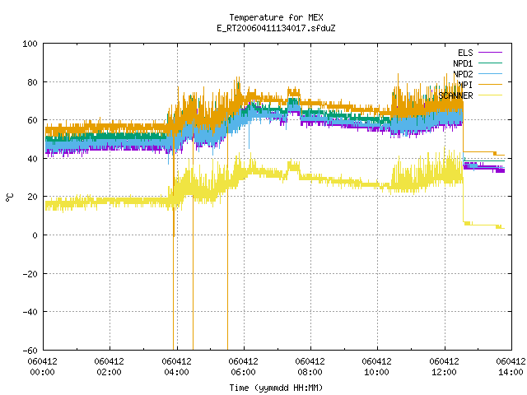Click the green NPD1 legend line sample
This screenshot has height=395, width=527.
[490, 63]
